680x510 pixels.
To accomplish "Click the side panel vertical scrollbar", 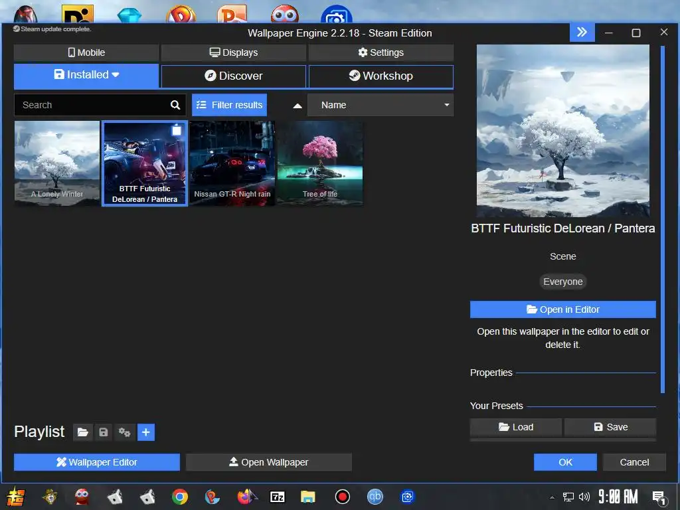I will (662, 219).
